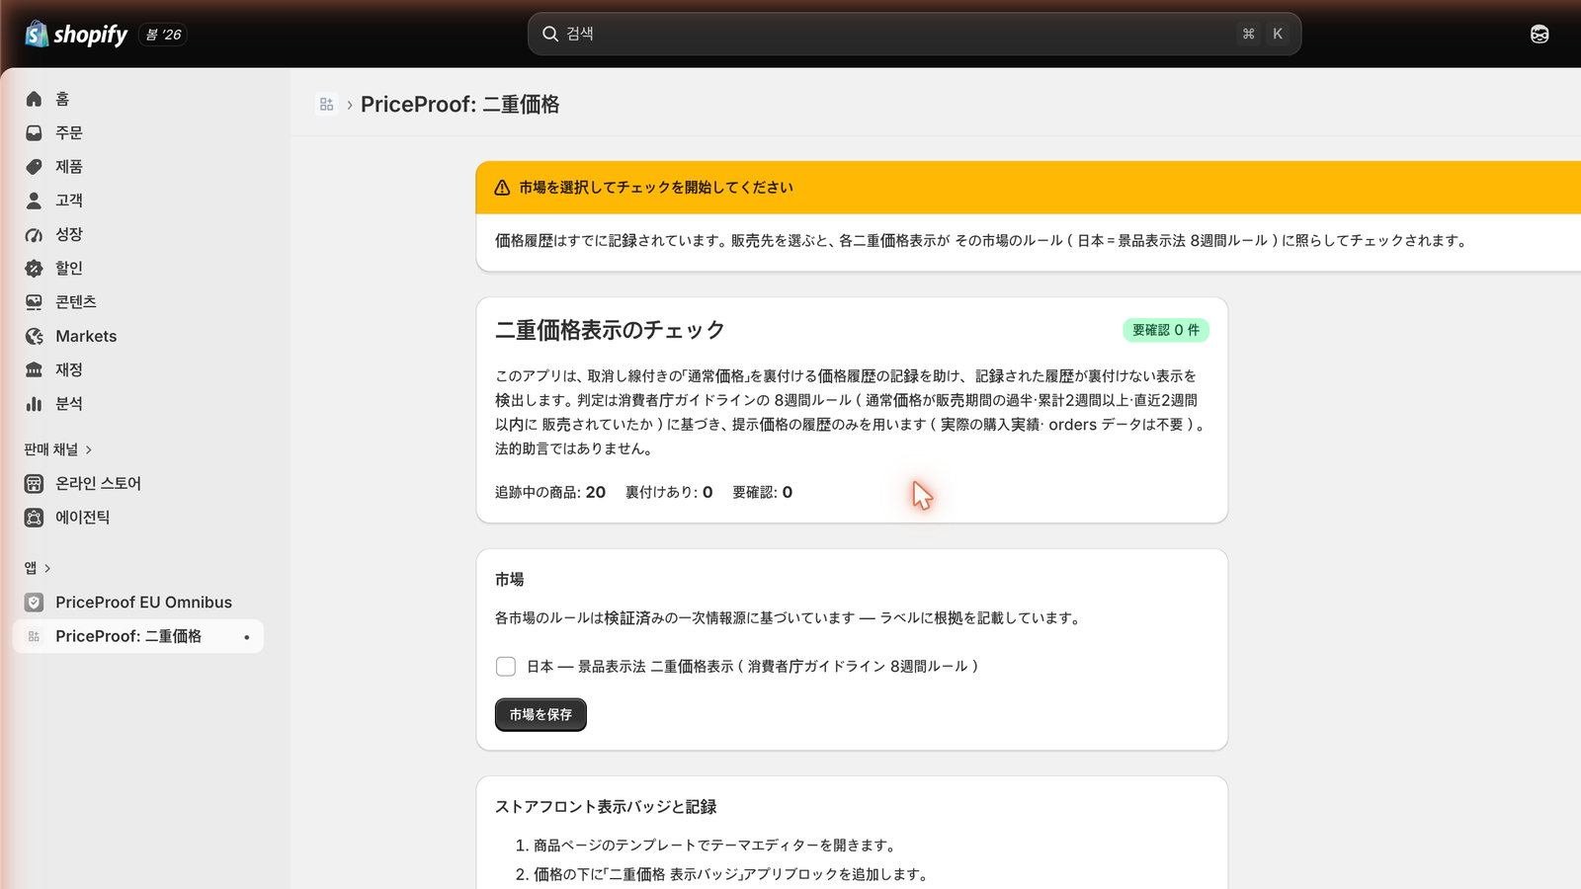The width and height of the screenshot is (1581, 889).
Task: Click the 콘텐츠 content icon
Action: point(34,302)
